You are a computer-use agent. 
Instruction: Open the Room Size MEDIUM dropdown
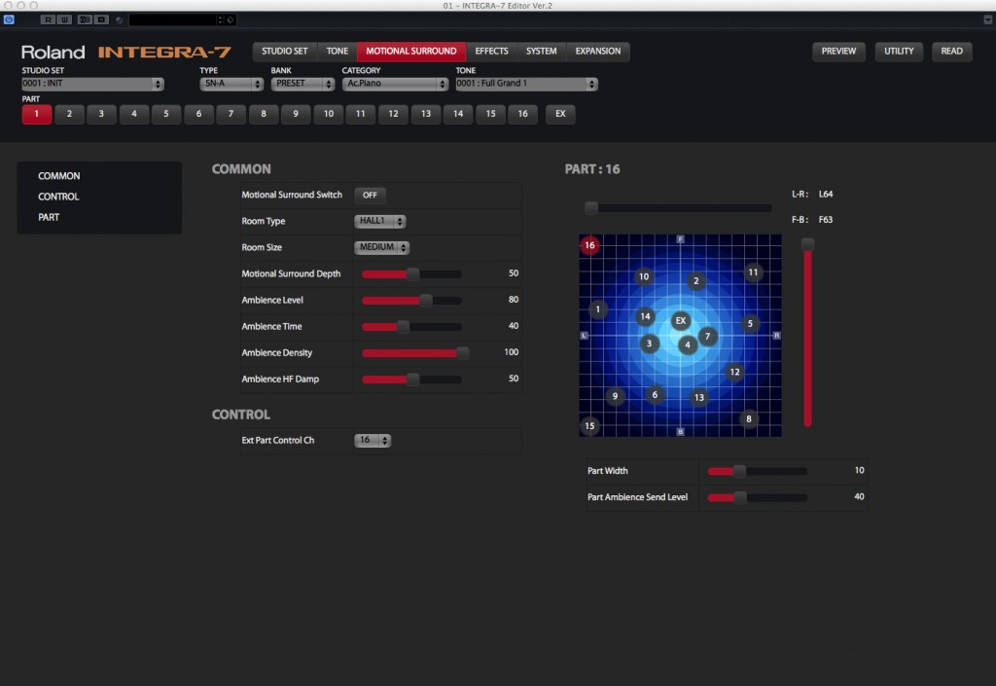(381, 247)
